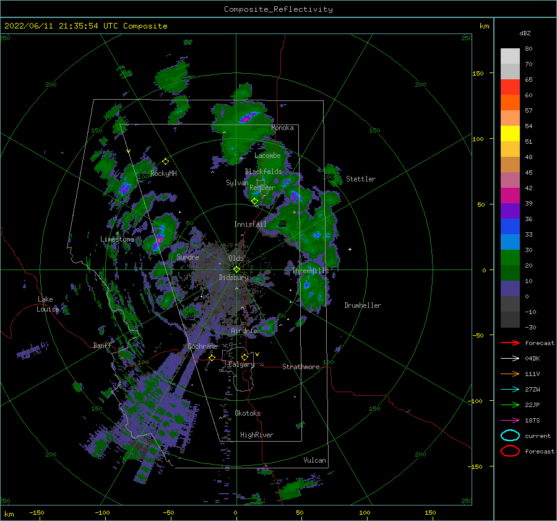The width and height of the screenshot is (557, 521).
Task: Click the Blackfalds city label
Action: click(x=263, y=172)
